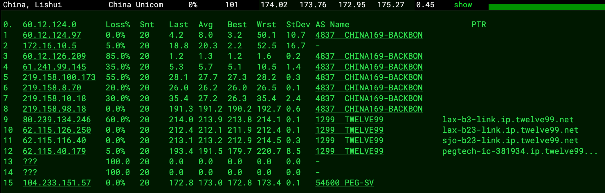Select the 60.0% loss value in hop 9
Screen dimensions: 605x193
click(x=118, y=120)
